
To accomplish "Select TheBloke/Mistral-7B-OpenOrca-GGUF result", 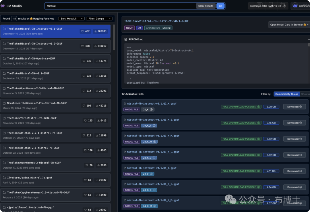I will coord(55,61).
